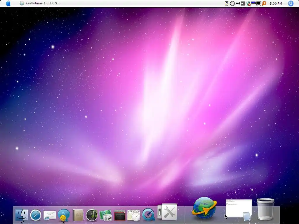Viewport: 299px width, 224px height.
Task: Open the CD disc tray icon
Action: 232,3
